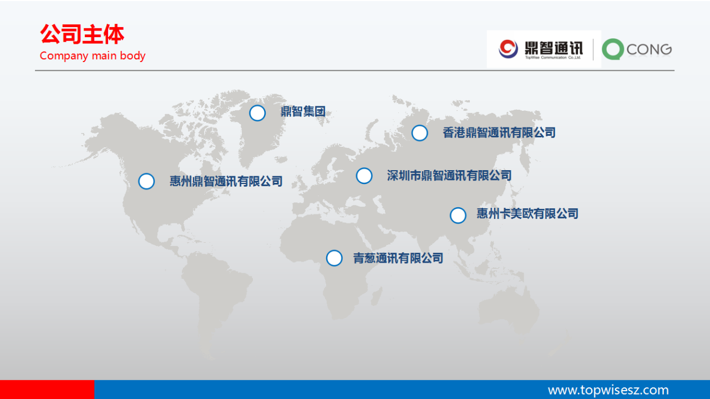This screenshot has height=399, width=710.
Task: Click the circle marker beside 青葱通讯有限公司
Action: tap(334, 258)
